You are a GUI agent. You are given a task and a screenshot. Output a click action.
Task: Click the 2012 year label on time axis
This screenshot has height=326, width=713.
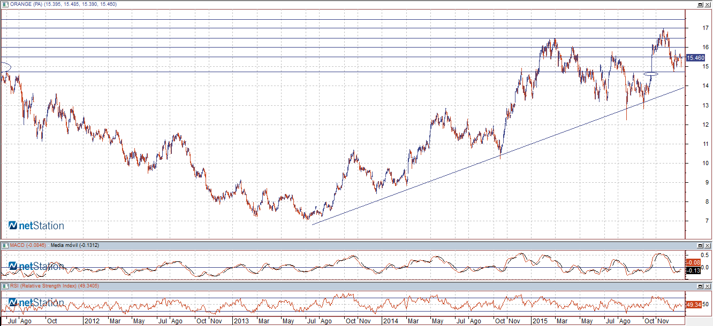coord(92,321)
